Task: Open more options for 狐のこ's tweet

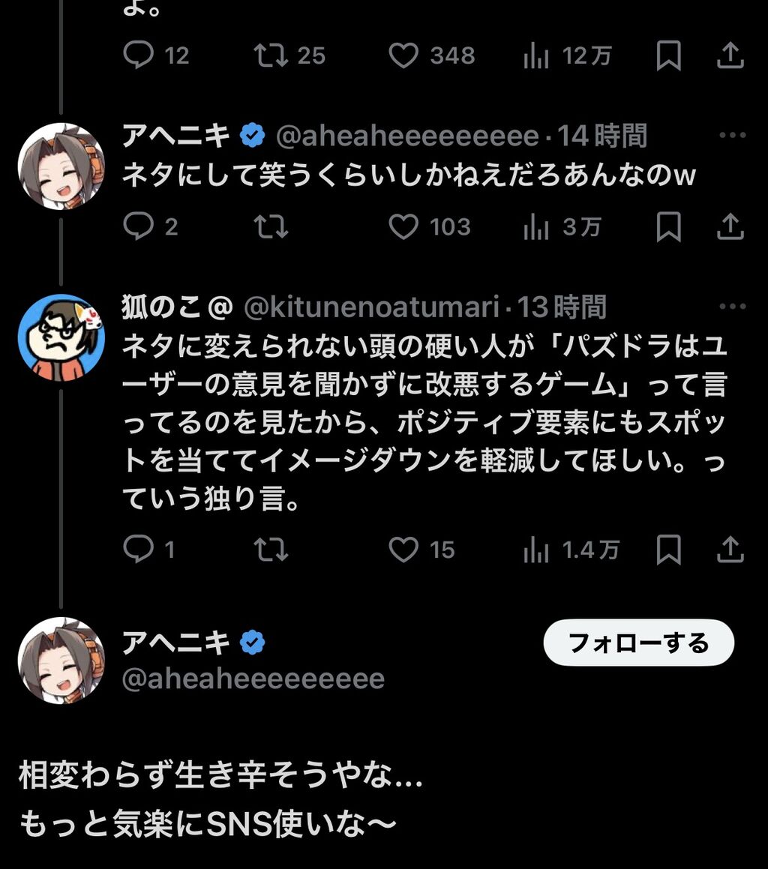Action: pyautogui.click(x=731, y=307)
